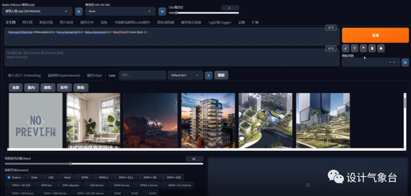Select the night apartment building Lora thumbnail
Screen dimensions: 411x196
coord(208,121)
